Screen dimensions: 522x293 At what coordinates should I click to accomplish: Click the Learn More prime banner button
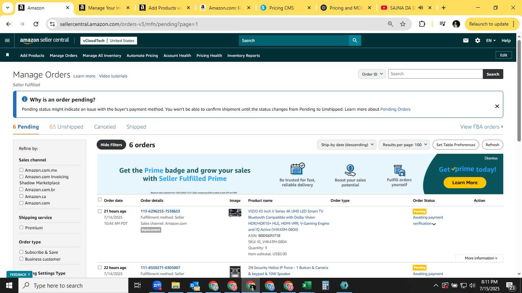tap(465, 183)
